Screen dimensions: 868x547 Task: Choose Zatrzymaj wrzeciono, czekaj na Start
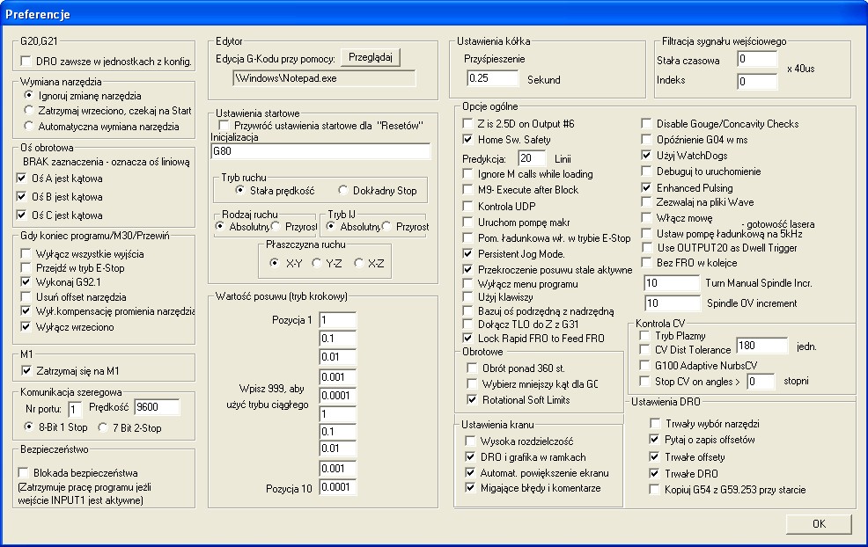click(29, 110)
